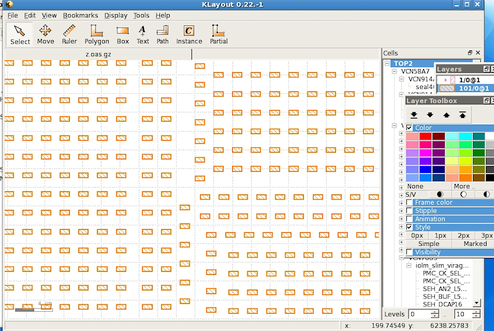Move layer to bottom with underlined down arrow
Viewport: 494px width, 331px height.
414,115
